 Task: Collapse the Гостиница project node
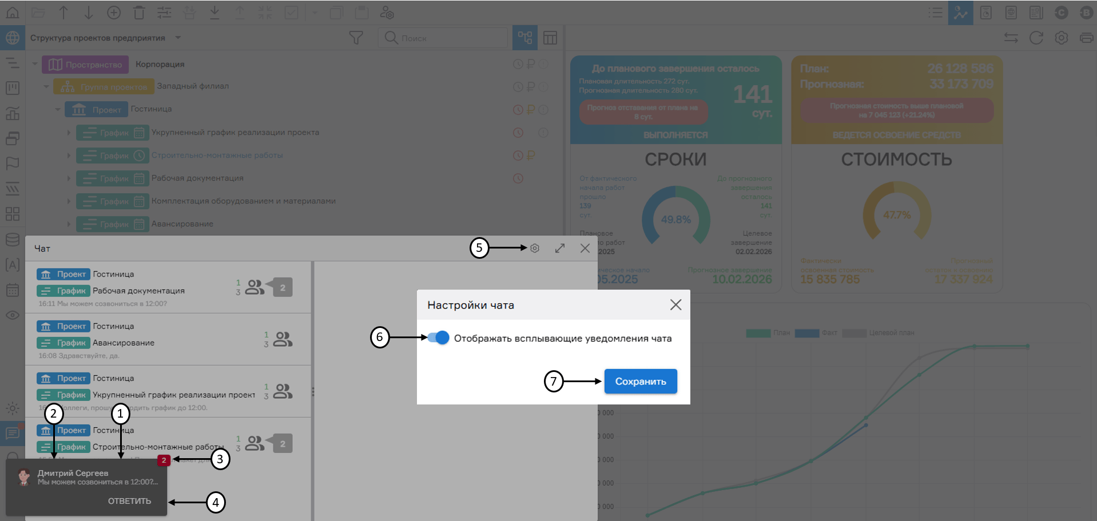[x=58, y=109]
